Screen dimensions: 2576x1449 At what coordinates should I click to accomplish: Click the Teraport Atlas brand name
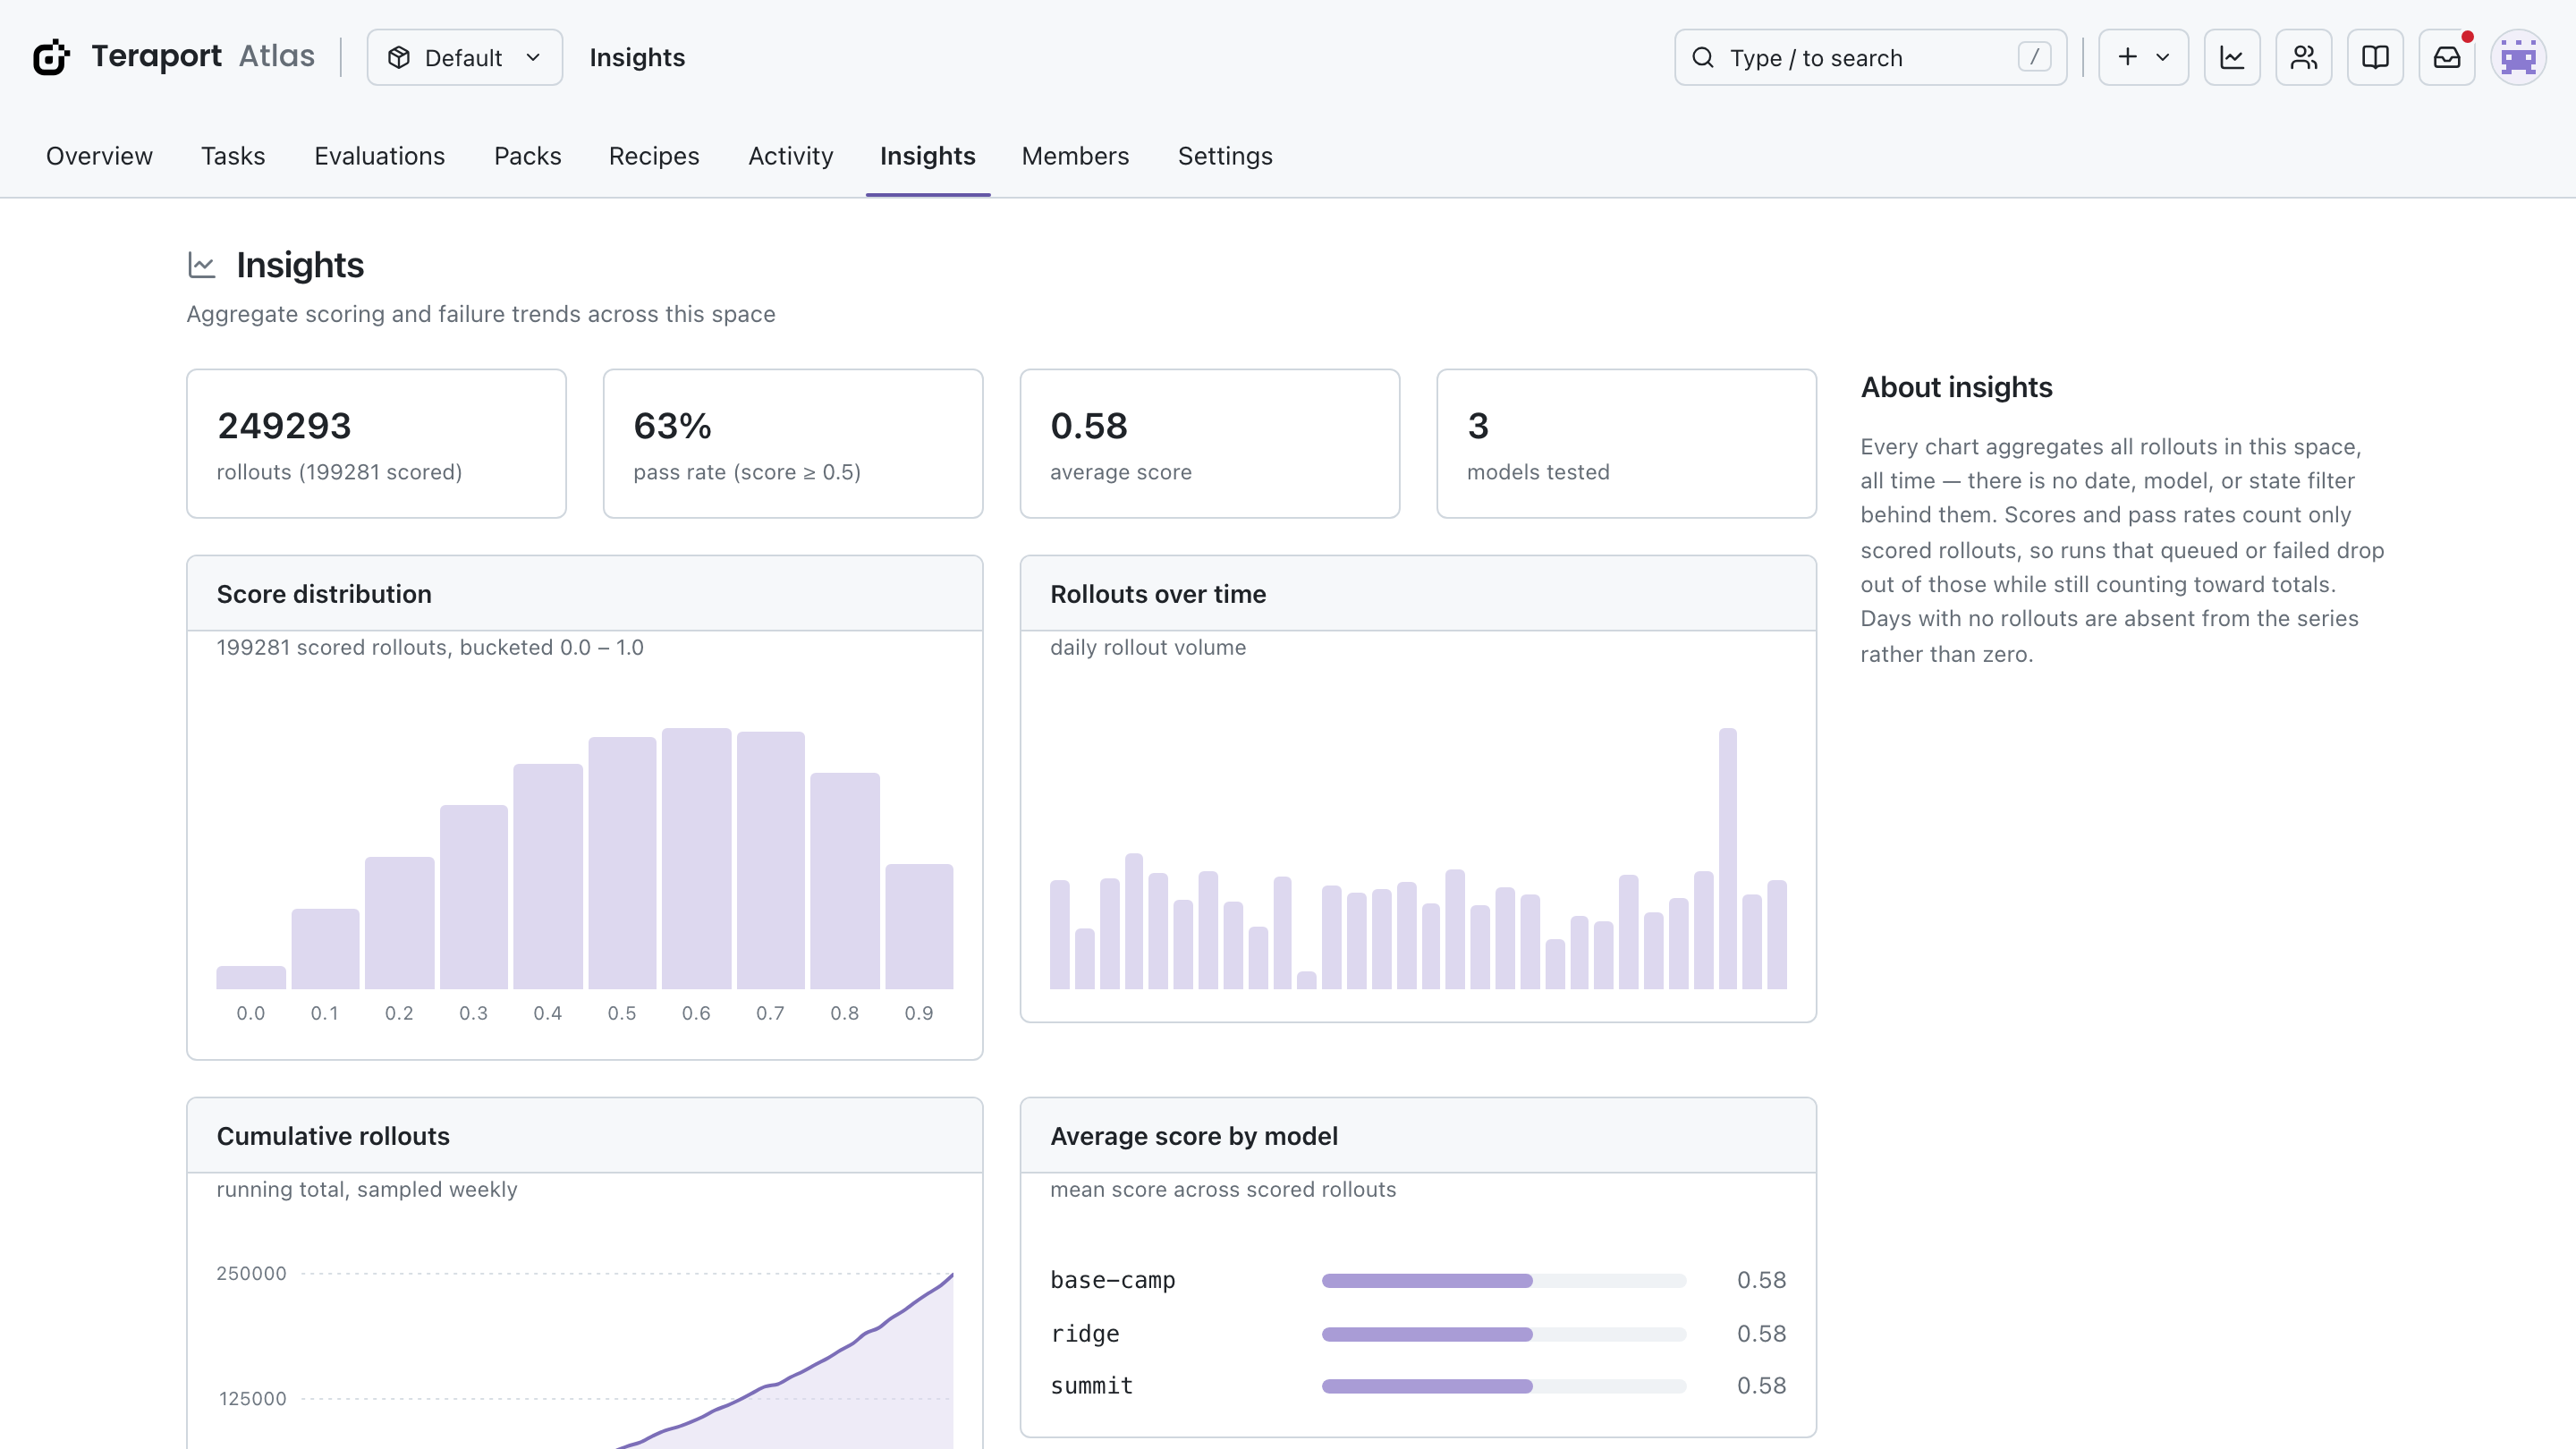203,56
